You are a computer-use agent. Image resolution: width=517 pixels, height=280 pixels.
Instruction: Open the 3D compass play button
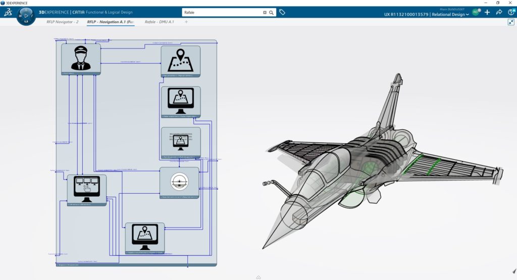(x=26, y=16)
